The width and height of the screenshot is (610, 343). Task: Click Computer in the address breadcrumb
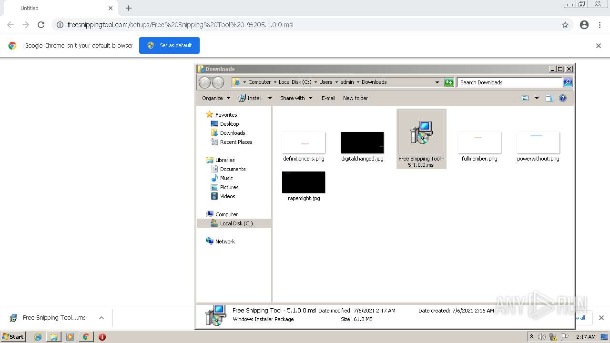coord(259,82)
